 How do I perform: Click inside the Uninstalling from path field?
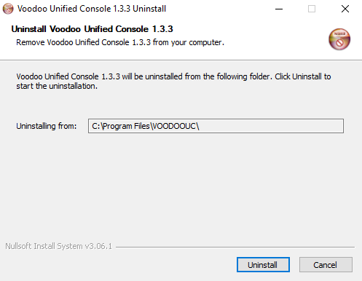click(x=216, y=126)
